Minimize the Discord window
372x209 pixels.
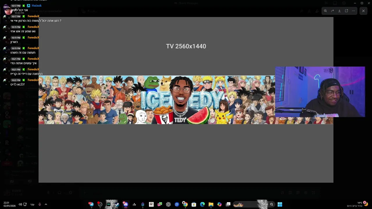coord(355,3)
